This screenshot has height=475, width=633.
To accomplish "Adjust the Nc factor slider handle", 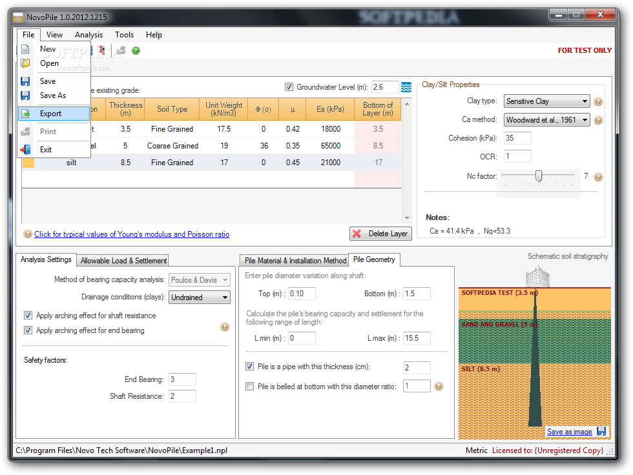I will coord(539,176).
